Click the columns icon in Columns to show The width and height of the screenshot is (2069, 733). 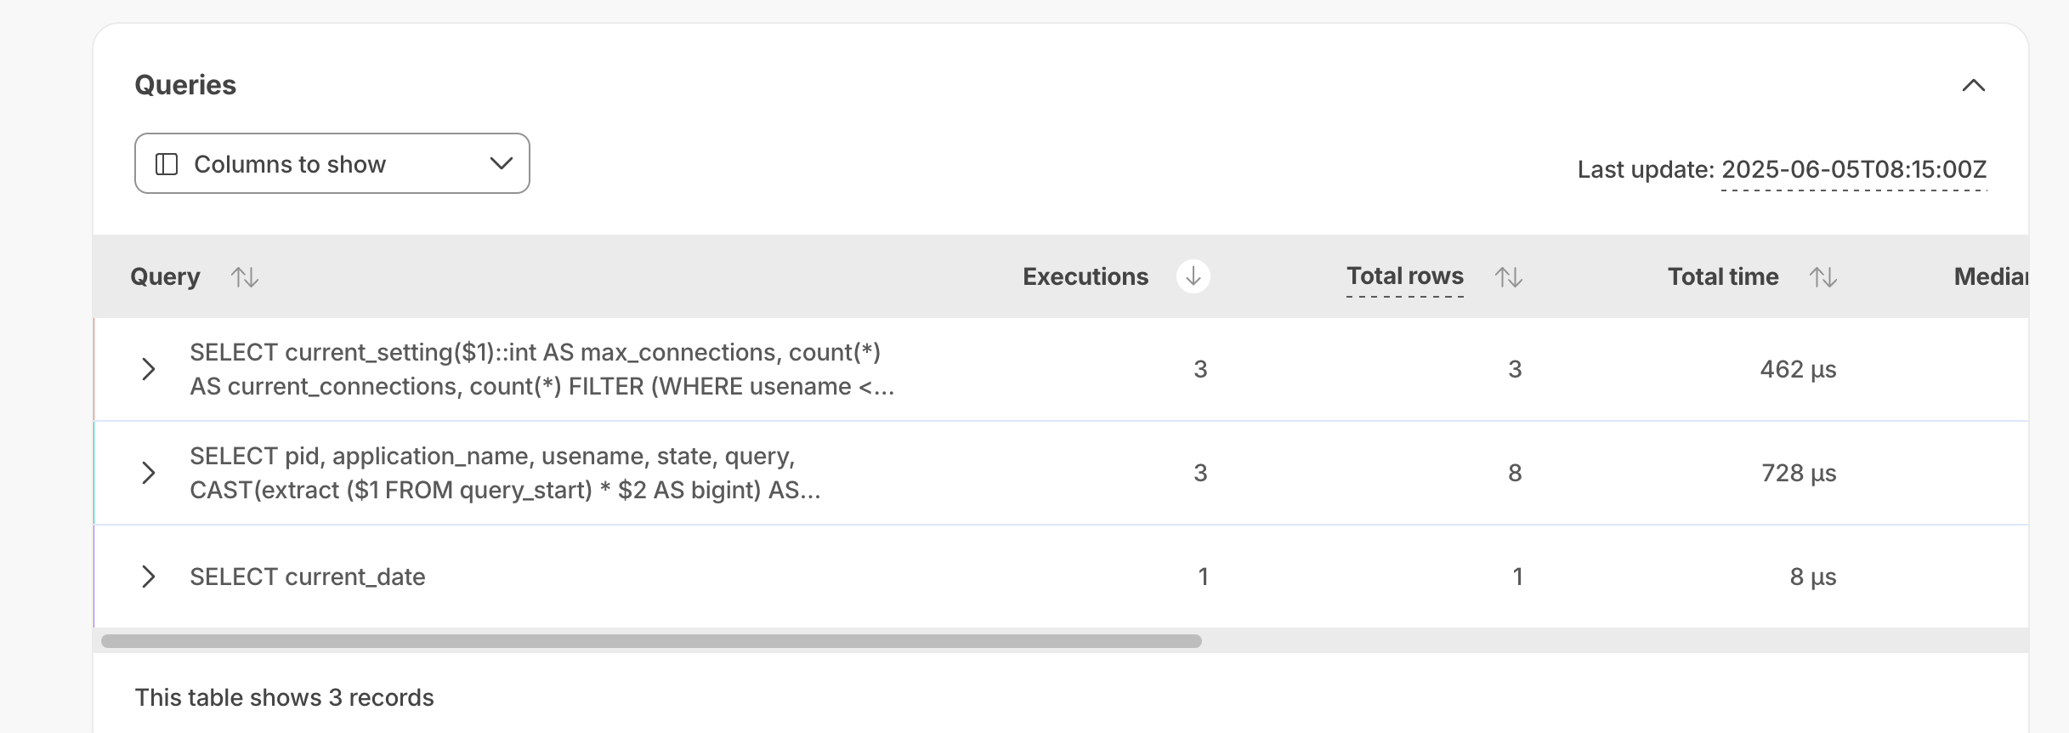[x=167, y=164]
